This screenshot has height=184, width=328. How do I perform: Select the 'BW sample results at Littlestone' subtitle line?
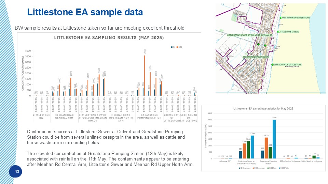(99, 28)
